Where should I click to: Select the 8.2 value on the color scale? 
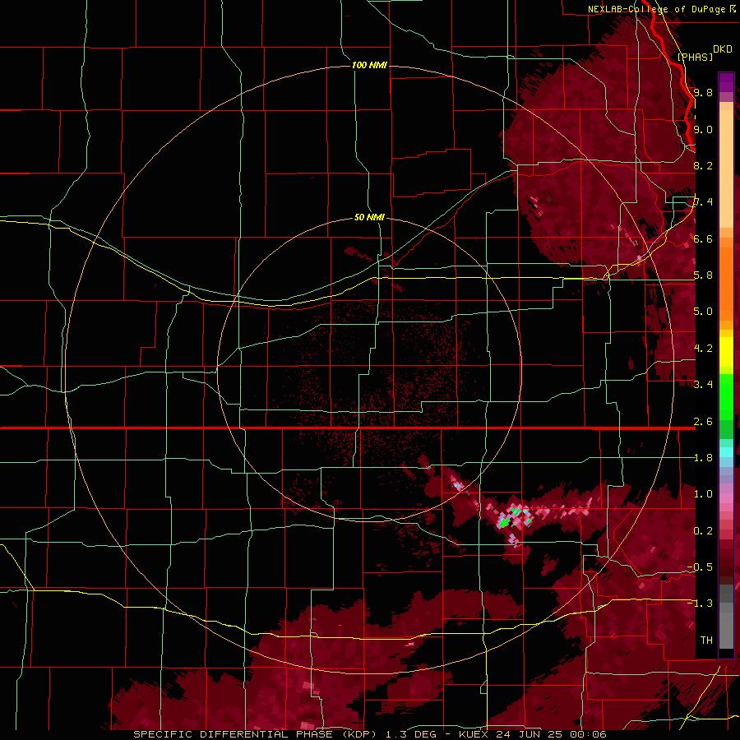point(703,165)
